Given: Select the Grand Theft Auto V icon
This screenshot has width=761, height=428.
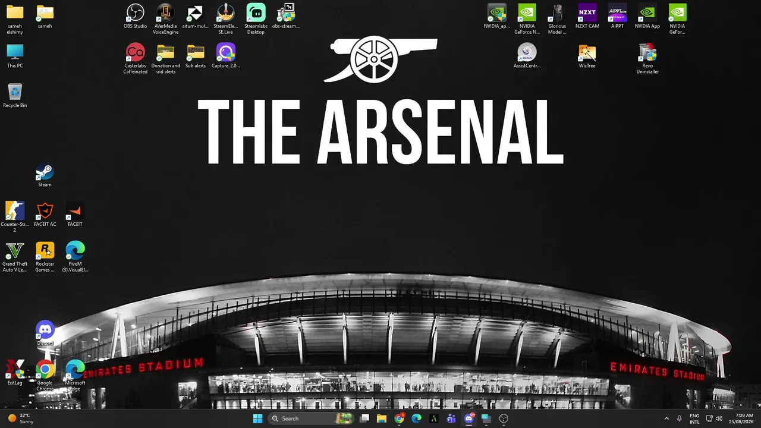Looking at the screenshot, I should click(x=15, y=257).
